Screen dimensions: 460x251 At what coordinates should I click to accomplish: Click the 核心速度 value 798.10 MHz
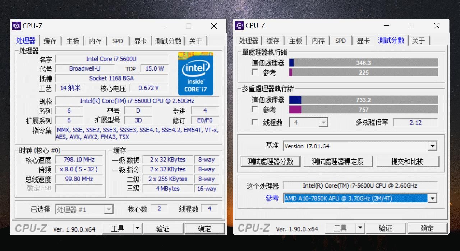(x=79, y=160)
